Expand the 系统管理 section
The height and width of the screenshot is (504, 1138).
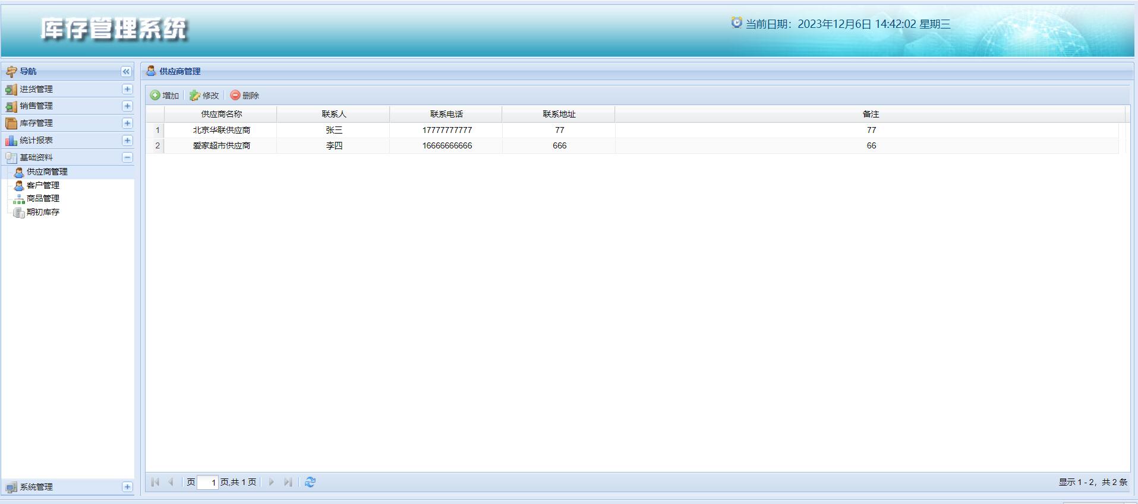tap(127, 487)
